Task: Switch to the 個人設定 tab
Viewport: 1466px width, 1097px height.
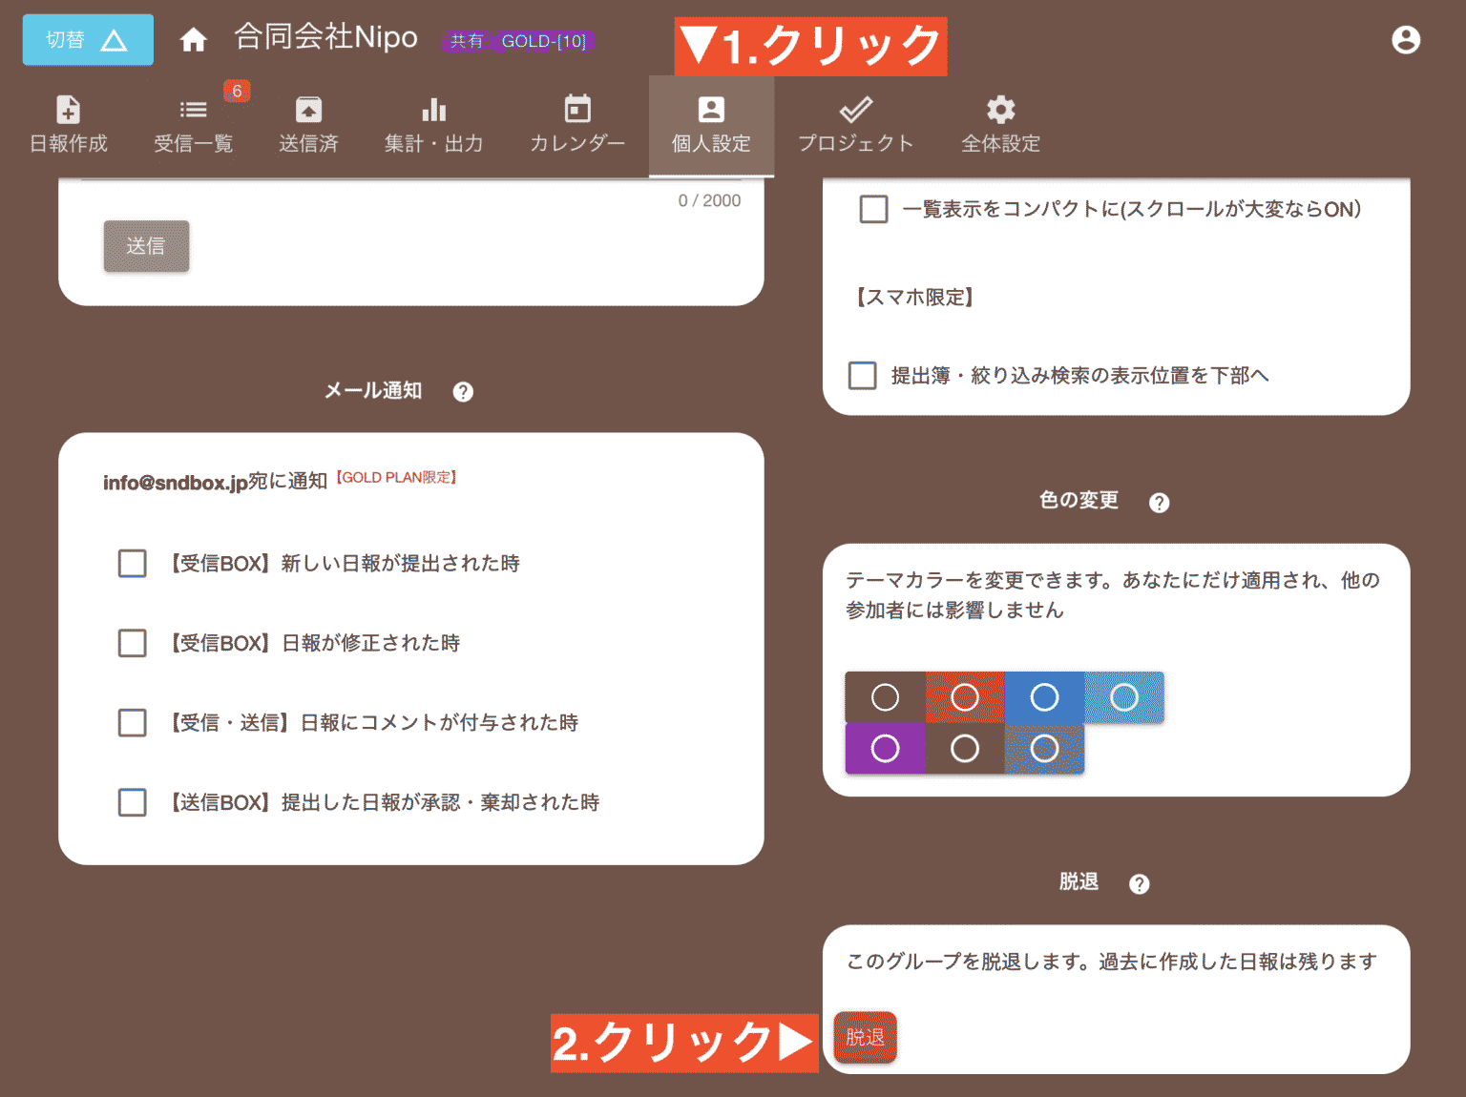Action: point(711,124)
